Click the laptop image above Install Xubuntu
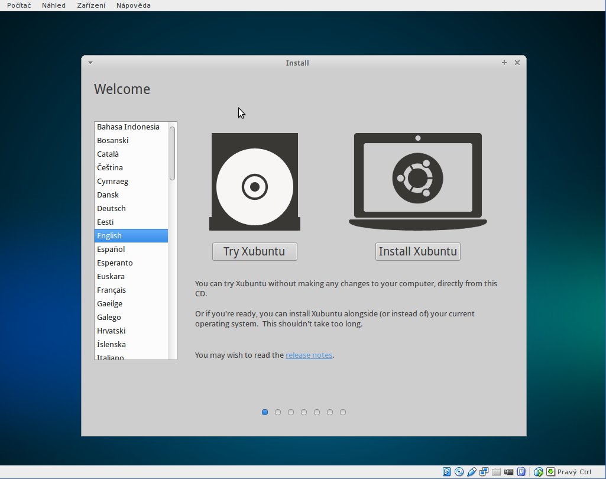 418,182
